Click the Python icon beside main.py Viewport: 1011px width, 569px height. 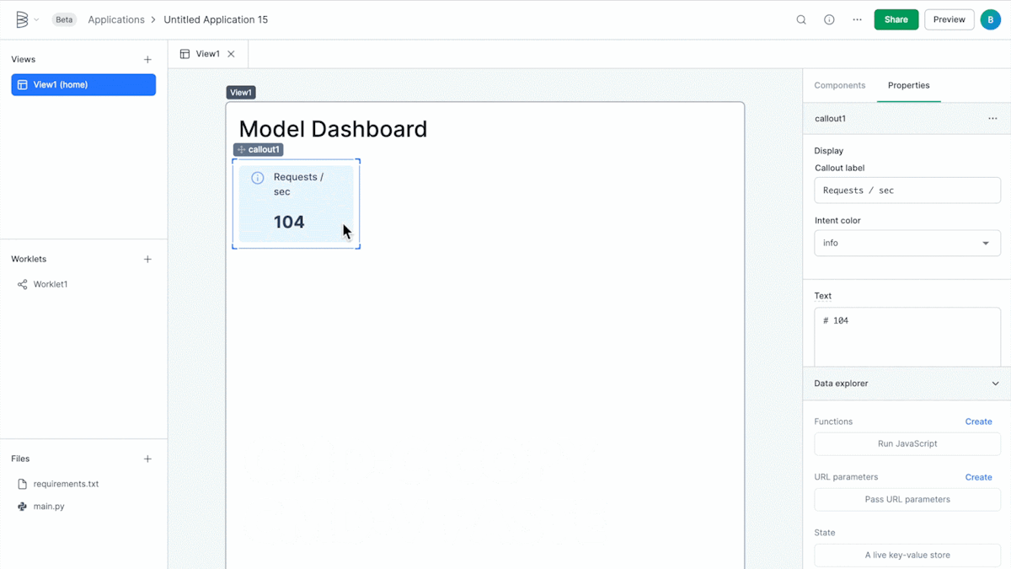[x=23, y=507]
